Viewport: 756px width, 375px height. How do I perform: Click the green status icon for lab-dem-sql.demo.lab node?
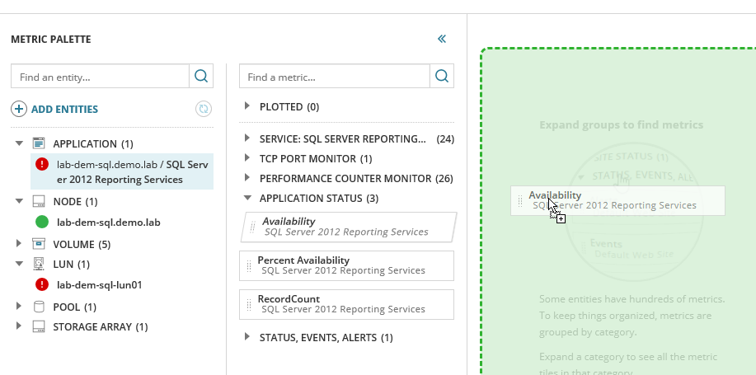point(42,222)
